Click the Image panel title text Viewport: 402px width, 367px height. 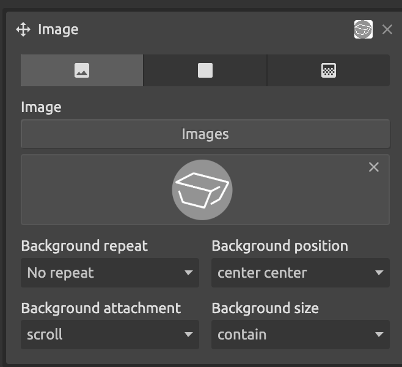(58, 29)
